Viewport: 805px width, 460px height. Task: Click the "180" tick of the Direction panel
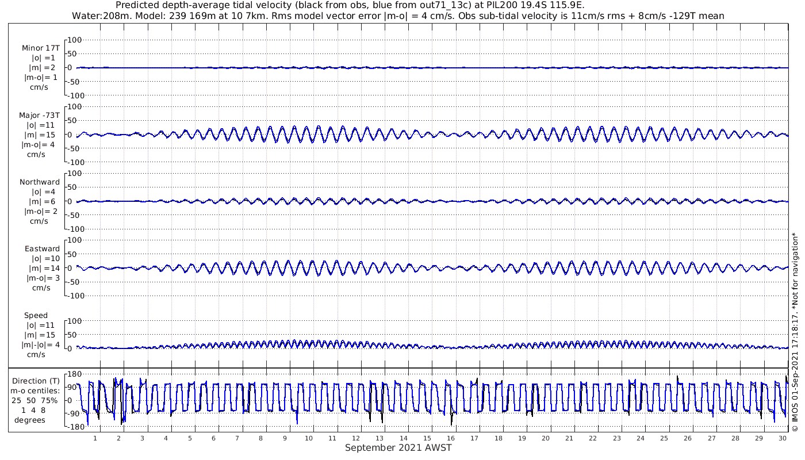tap(74, 374)
